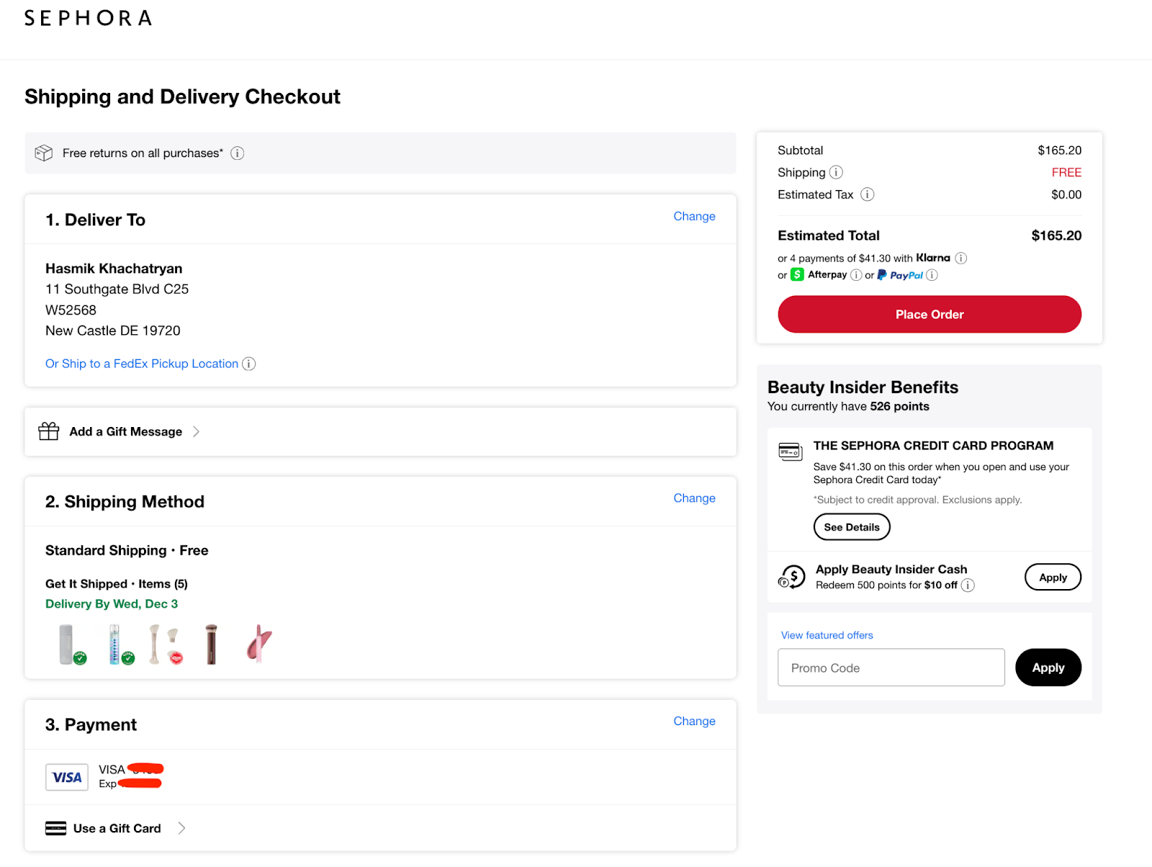Apply the promo code

[1048, 668]
